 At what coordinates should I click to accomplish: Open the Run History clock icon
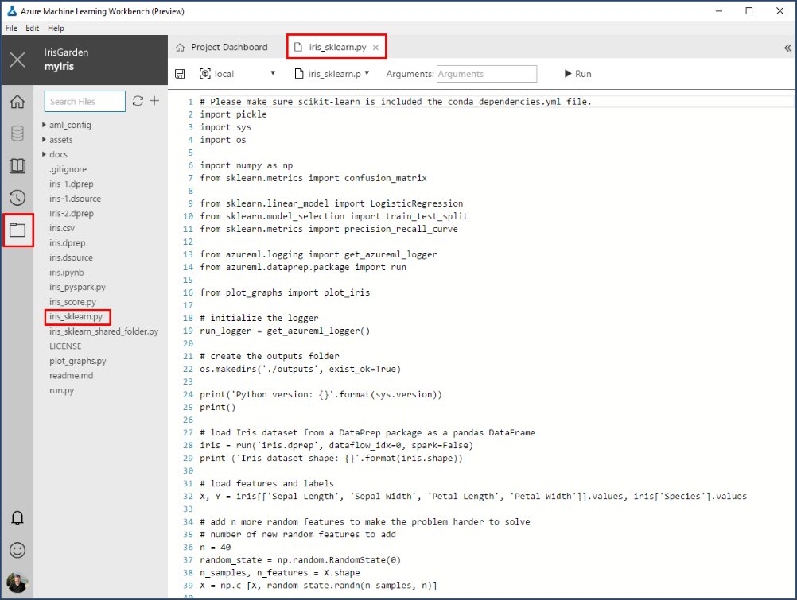pos(17,198)
